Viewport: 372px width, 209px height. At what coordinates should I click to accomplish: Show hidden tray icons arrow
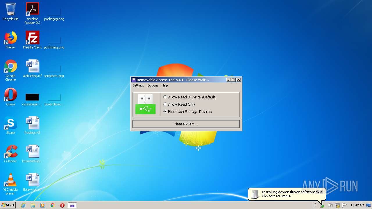point(315,205)
